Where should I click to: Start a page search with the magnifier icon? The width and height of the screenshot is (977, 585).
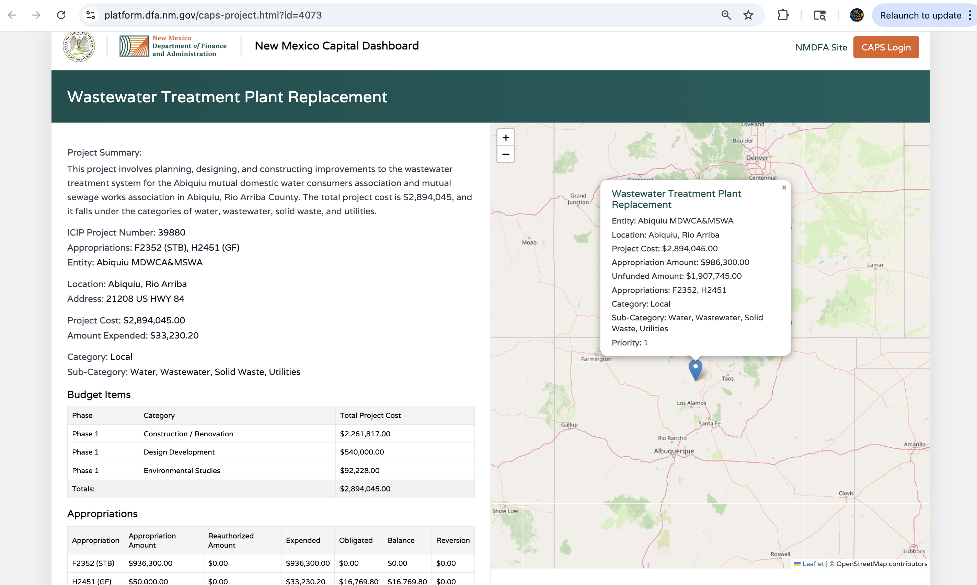[x=726, y=15]
